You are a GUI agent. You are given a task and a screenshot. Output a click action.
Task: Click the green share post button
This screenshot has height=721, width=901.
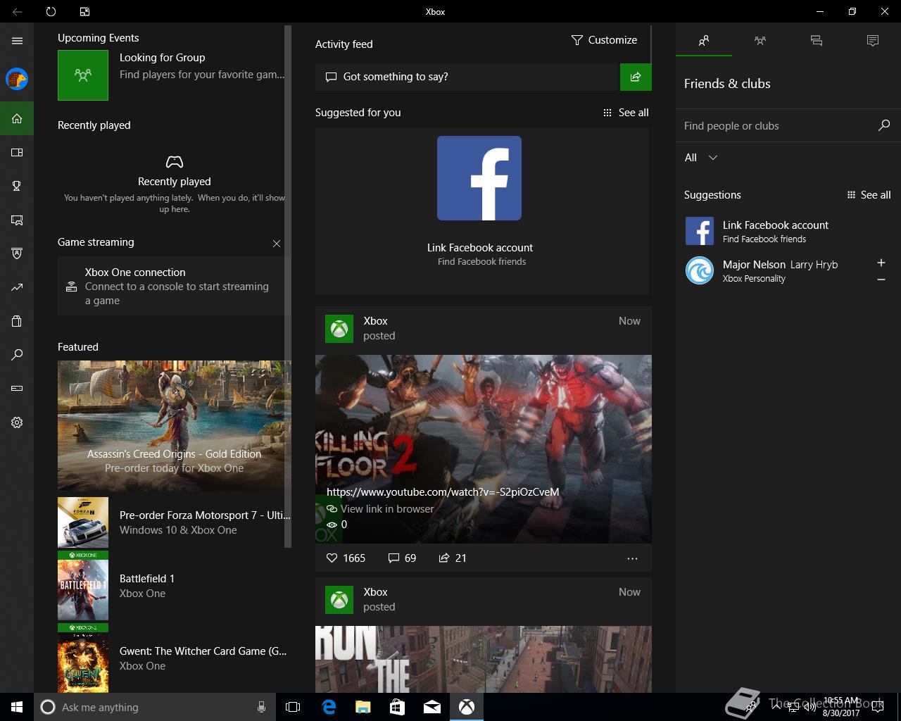click(636, 77)
